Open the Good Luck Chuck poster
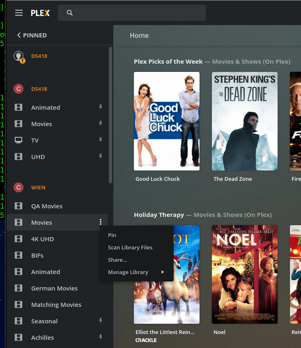 (167, 121)
